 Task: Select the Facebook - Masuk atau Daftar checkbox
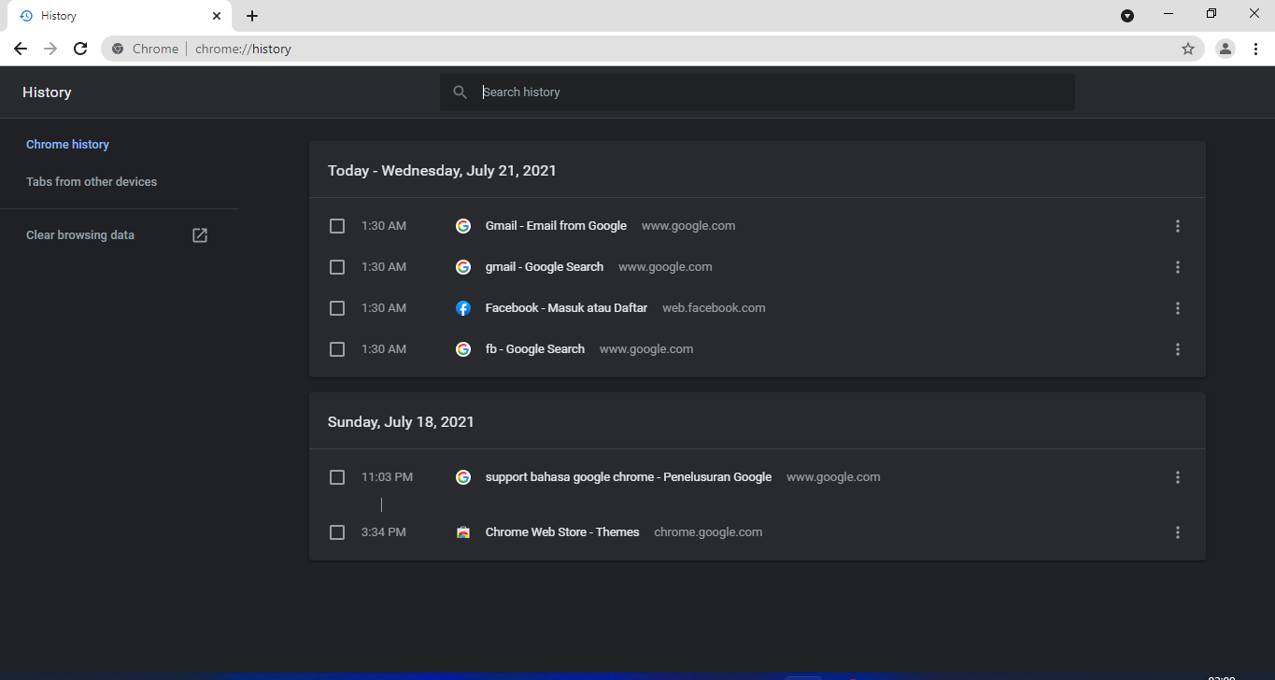click(337, 307)
